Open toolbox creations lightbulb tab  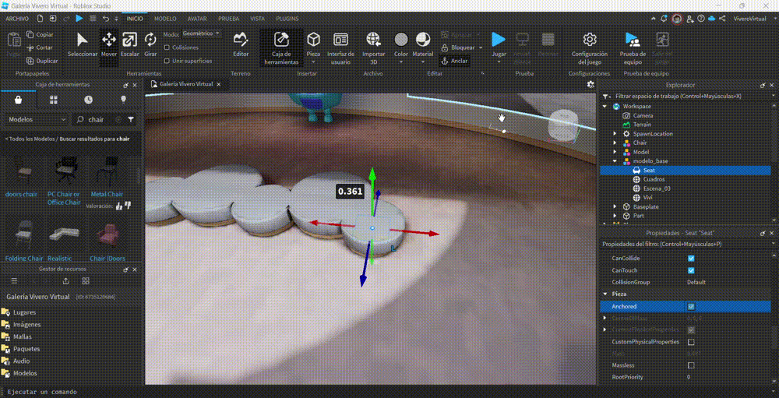tap(124, 100)
